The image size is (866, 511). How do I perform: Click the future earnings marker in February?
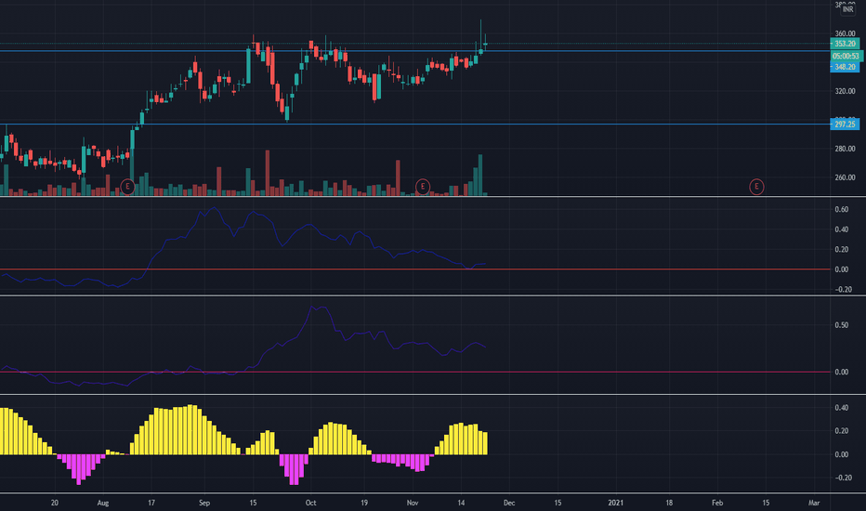(756, 187)
